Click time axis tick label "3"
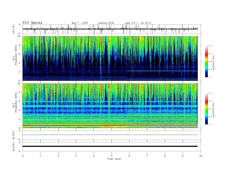The image size is (226, 175). coord(76,156)
